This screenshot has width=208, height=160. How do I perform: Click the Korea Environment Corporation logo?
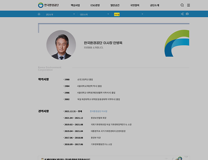48,5
